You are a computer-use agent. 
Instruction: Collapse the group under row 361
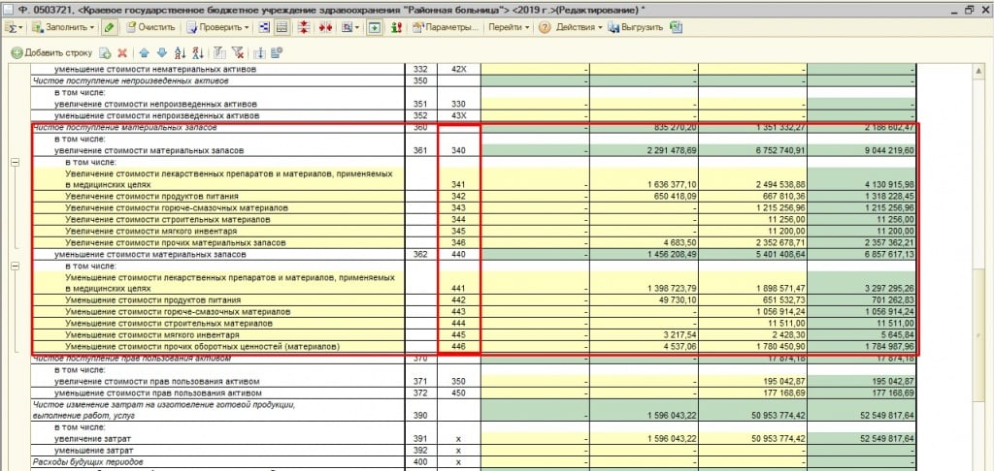coord(15,162)
